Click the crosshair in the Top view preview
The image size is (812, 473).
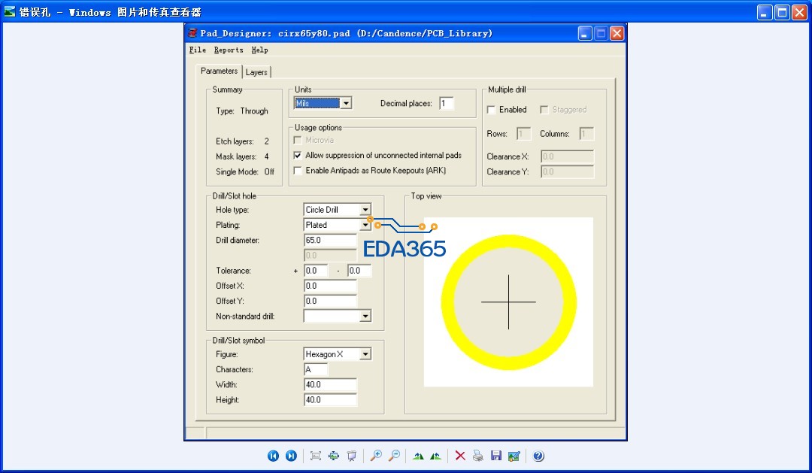pos(508,302)
